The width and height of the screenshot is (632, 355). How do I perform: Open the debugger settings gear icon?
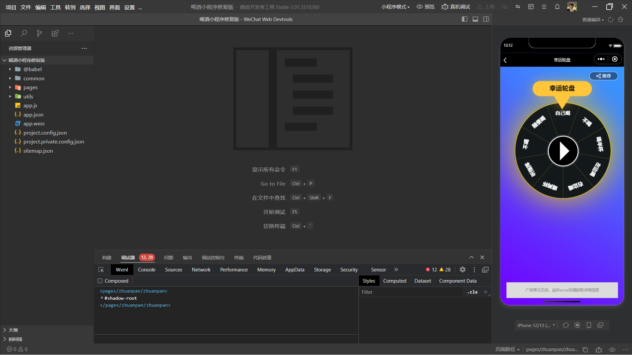point(462,270)
